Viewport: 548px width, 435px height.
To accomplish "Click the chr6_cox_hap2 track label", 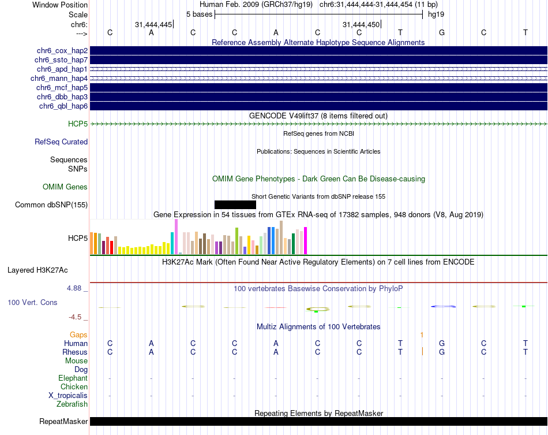I will point(62,51).
